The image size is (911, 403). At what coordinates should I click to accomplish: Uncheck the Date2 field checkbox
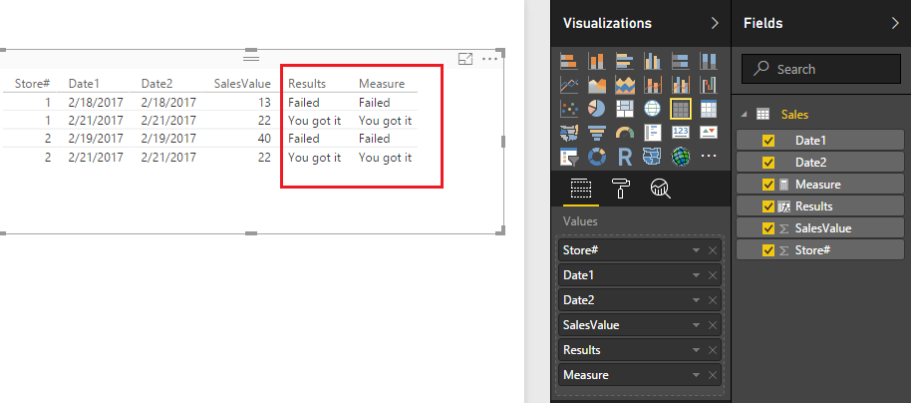point(768,163)
